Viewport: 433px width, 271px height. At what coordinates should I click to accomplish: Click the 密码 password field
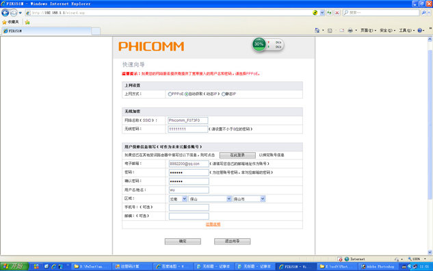pyautogui.click(x=189, y=172)
